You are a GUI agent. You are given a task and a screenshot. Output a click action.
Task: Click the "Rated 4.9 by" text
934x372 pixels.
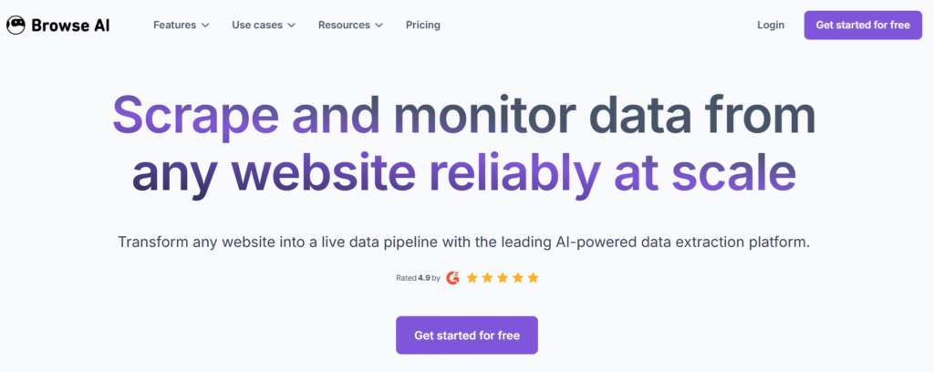pyautogui.click(x=418, y=277)
